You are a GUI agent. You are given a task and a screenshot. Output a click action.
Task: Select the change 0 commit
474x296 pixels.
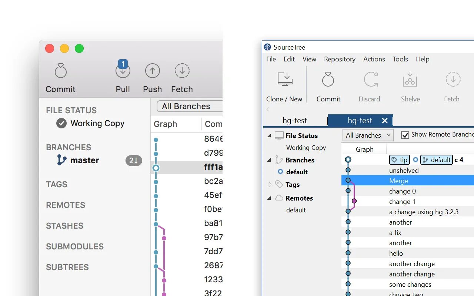pos(408,191)
